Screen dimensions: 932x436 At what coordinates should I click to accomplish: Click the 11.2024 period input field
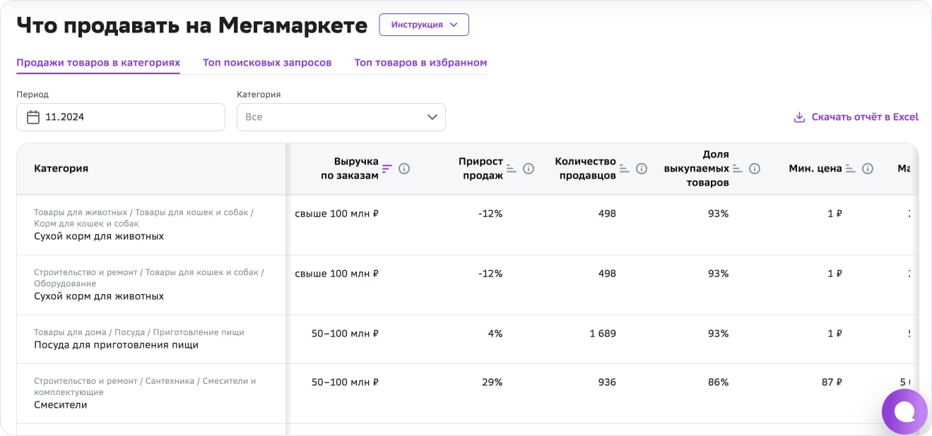[120, 116]
